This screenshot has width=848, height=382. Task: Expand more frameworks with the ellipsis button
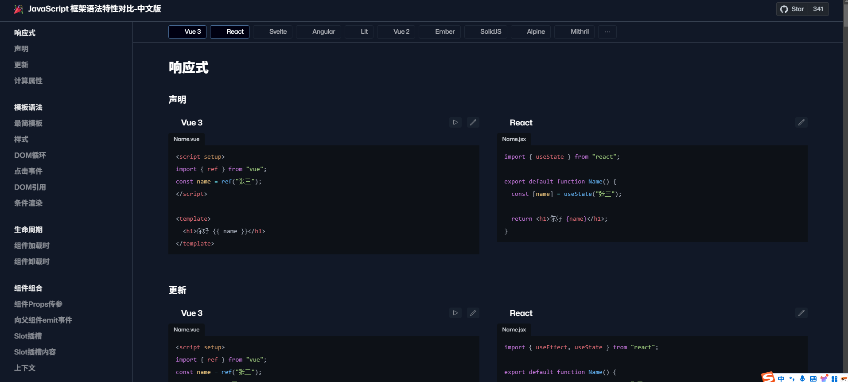tap(607, 32)
